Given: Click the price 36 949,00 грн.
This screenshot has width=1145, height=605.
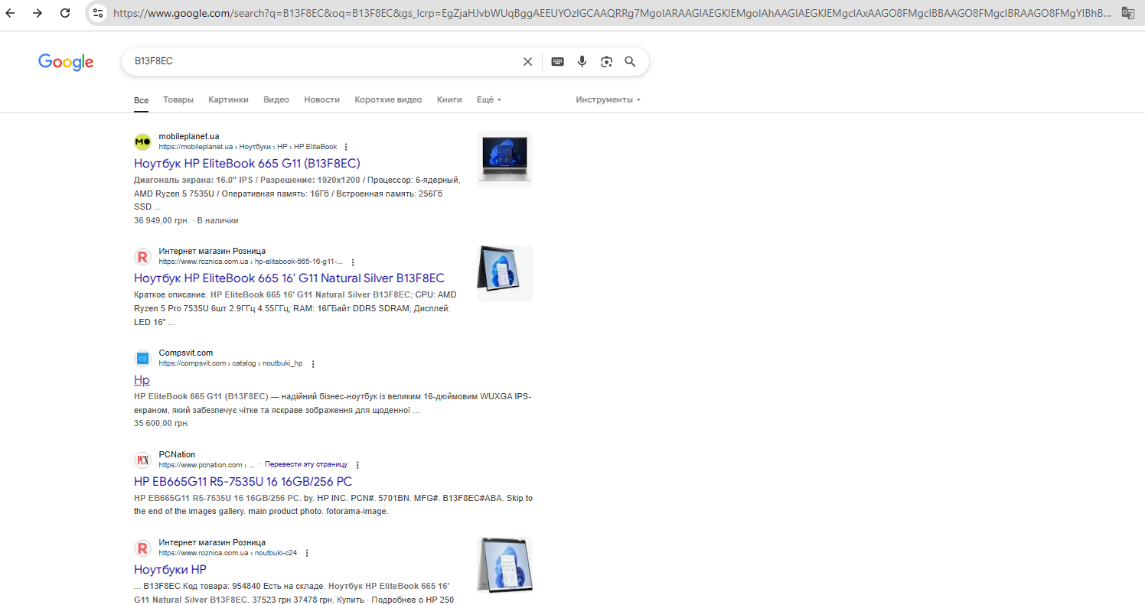Looking at the screenshot, I should pyautogui.click(x=161, y=220).
